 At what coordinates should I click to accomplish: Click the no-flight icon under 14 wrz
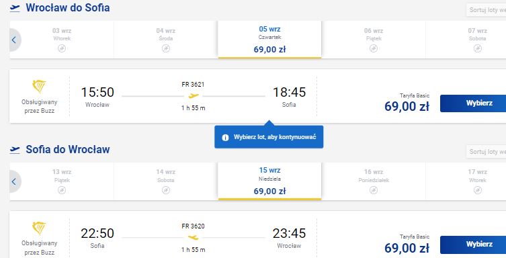click(166, 190)
